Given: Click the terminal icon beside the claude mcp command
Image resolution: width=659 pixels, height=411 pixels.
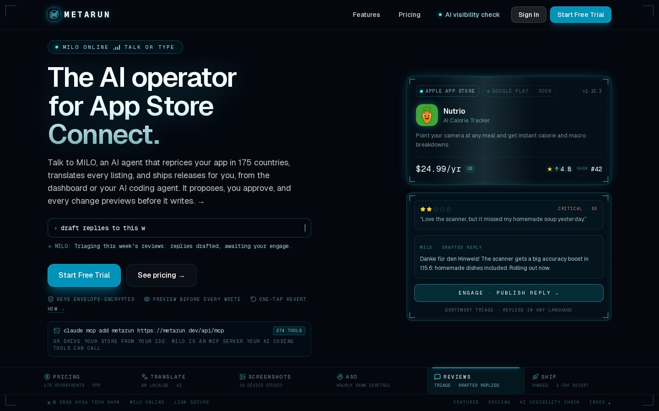Looking at the screenshot, I should coord(57,331).
